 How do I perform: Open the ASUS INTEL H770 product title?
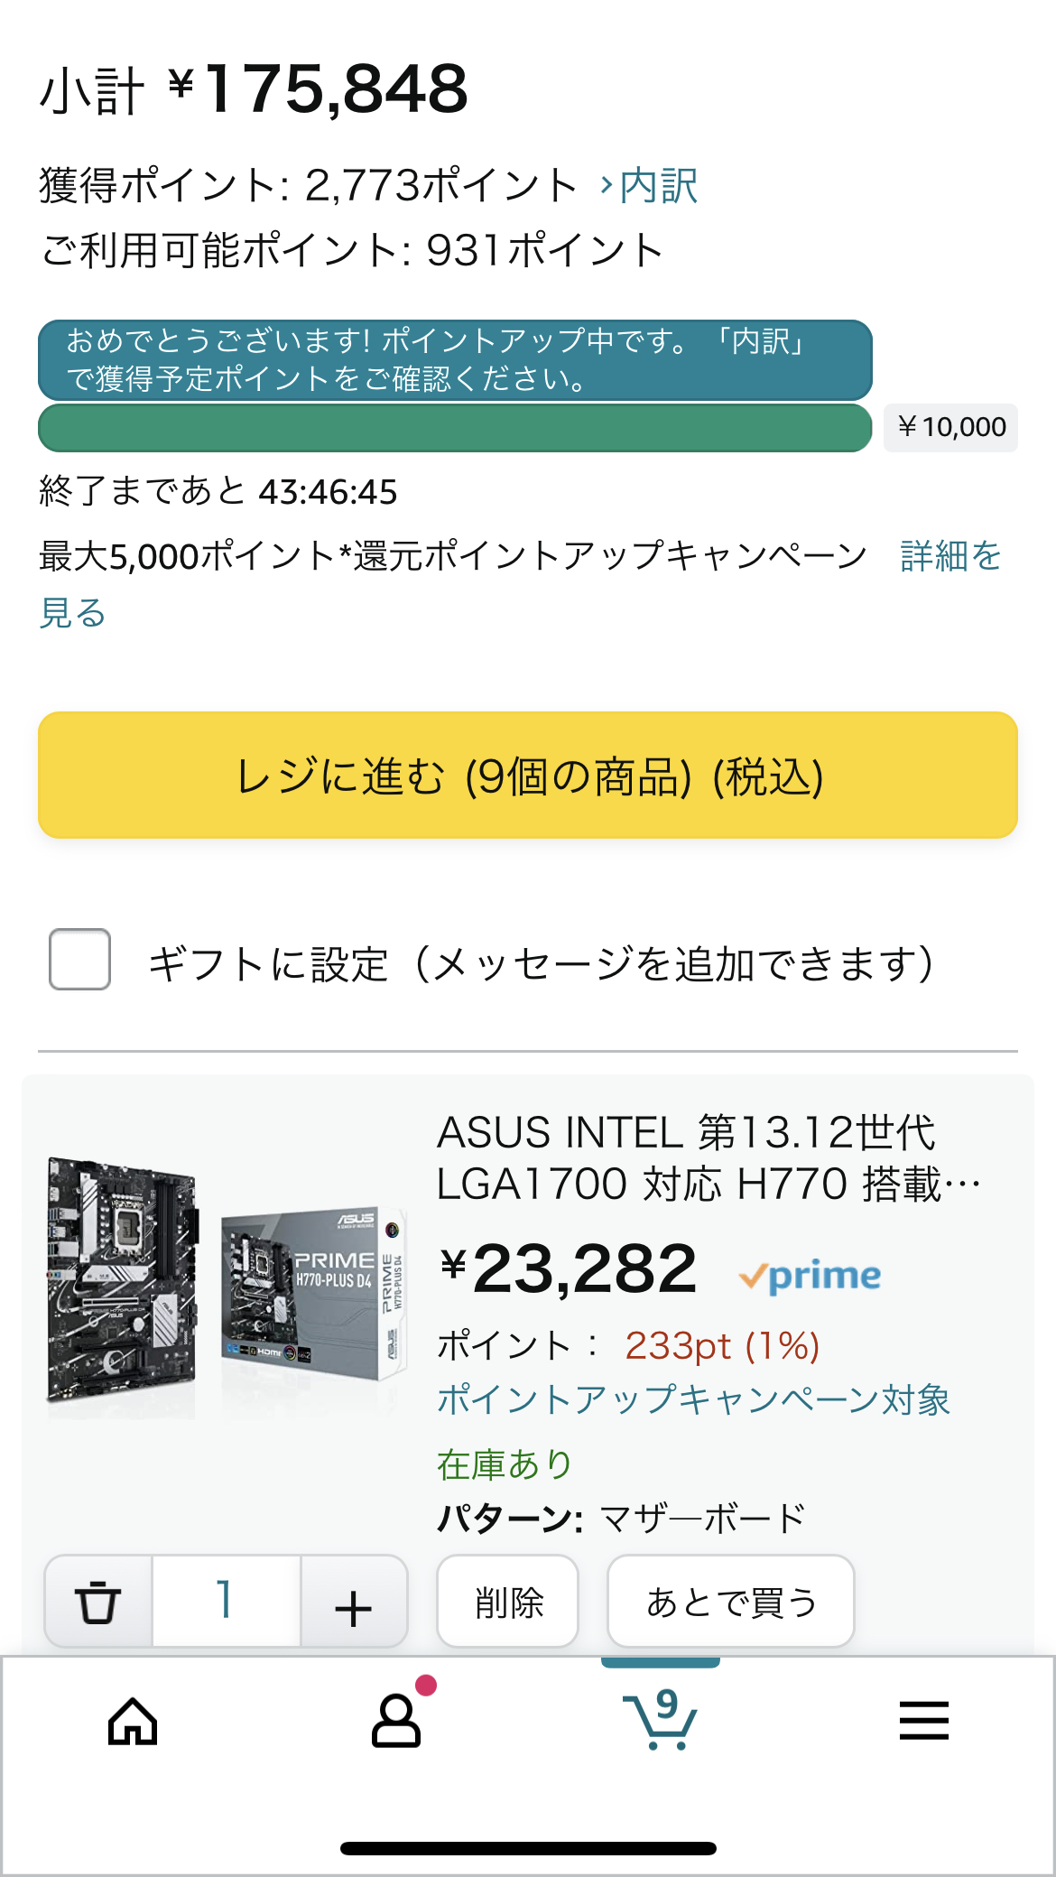tap(708, 1157)
